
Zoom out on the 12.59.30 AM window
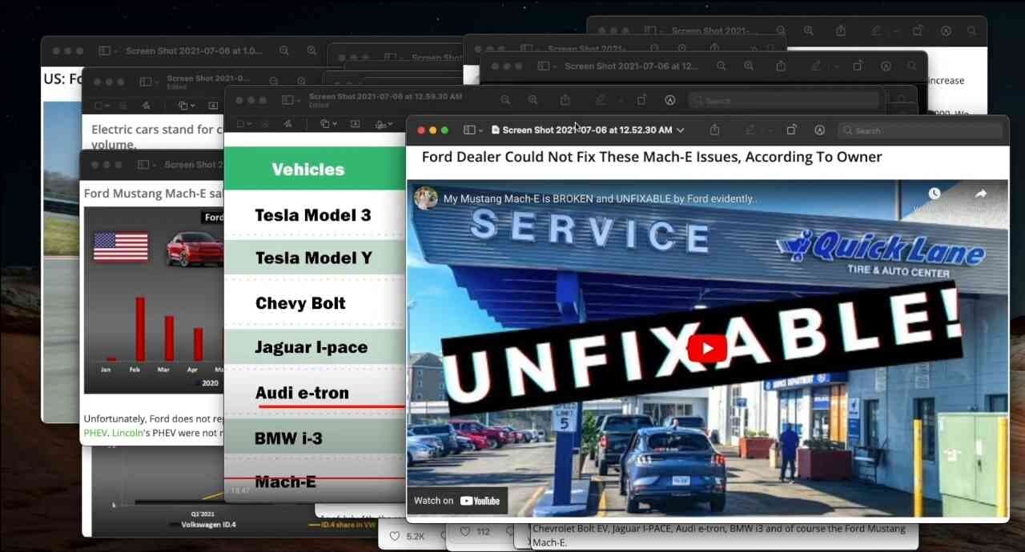[505, 100]
